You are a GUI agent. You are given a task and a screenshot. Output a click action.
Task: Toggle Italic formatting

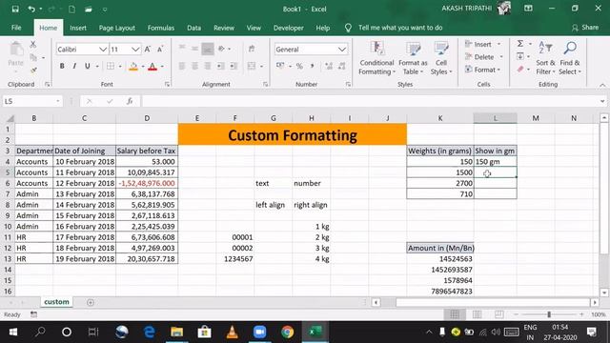74,66
